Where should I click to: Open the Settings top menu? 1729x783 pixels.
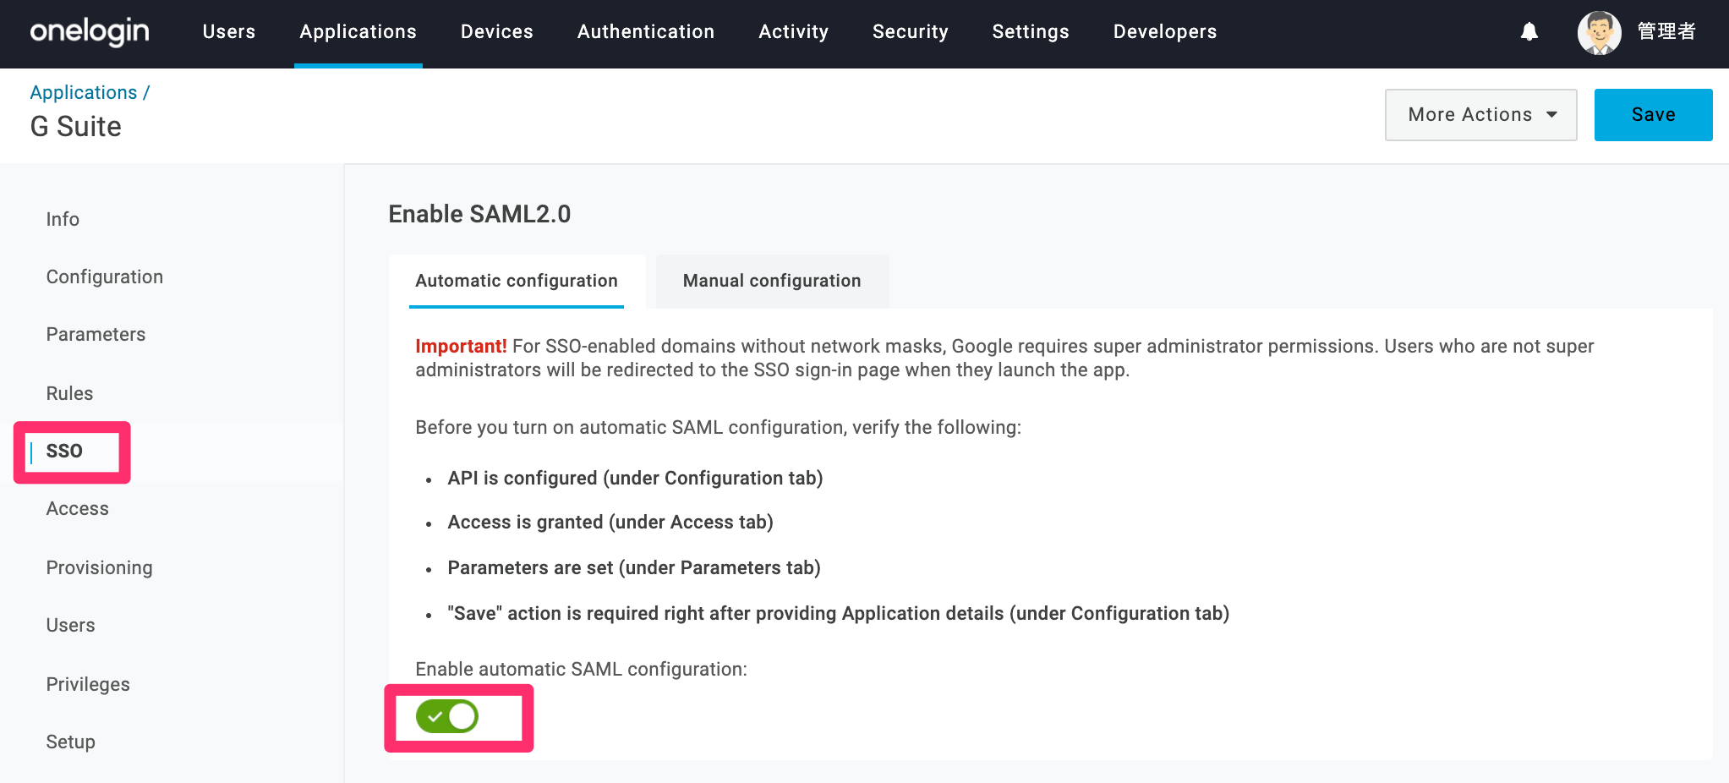tap(1031, 32)
